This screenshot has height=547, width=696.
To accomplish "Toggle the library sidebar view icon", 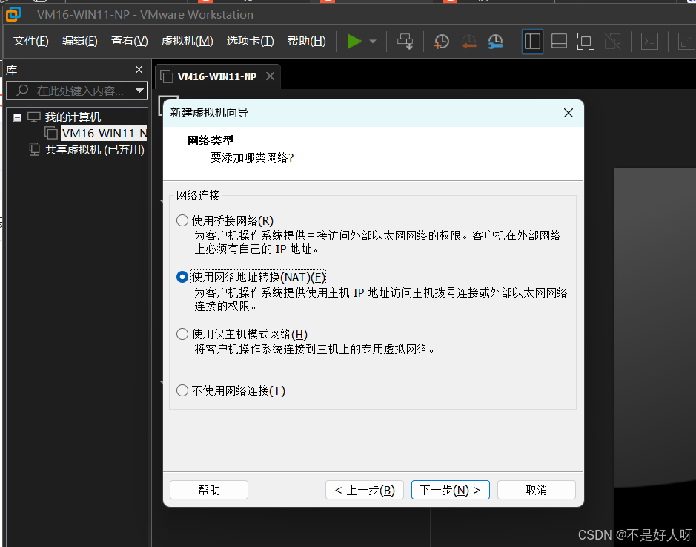I will click(x=532, y=42).
